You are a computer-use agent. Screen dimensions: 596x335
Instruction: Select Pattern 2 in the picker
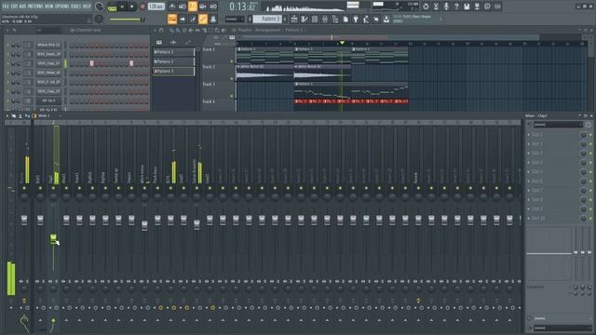[174, 61]
